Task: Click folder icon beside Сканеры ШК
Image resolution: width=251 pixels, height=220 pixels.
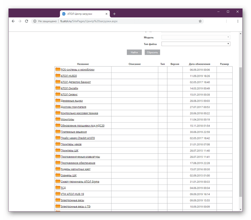Action: (x=58, y=175)
